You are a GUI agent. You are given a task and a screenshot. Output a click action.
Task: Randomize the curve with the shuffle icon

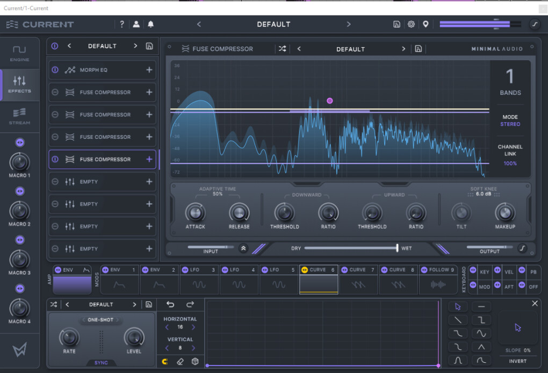54,304
